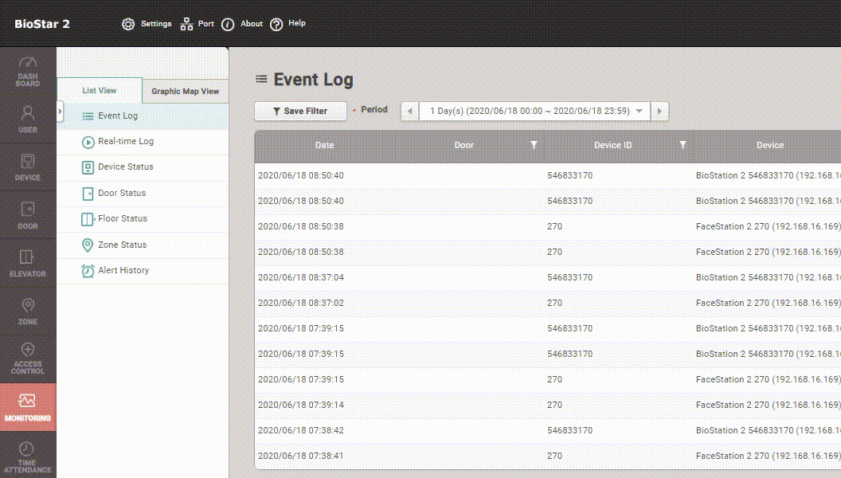The width and height of the screenshot is (841, 478).
Task: Open the Dashboard sidebar icon
Action: click(28, 71)
